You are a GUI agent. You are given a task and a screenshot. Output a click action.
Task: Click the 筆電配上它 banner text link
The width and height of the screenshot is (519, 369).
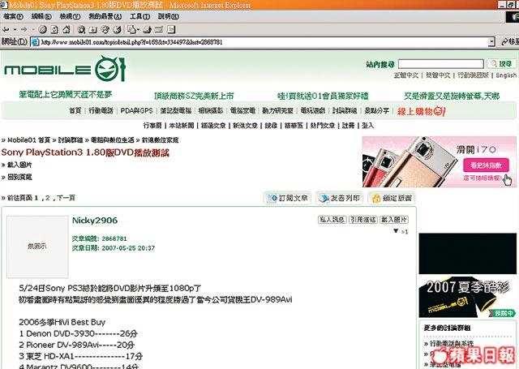(x=66, y=95)
